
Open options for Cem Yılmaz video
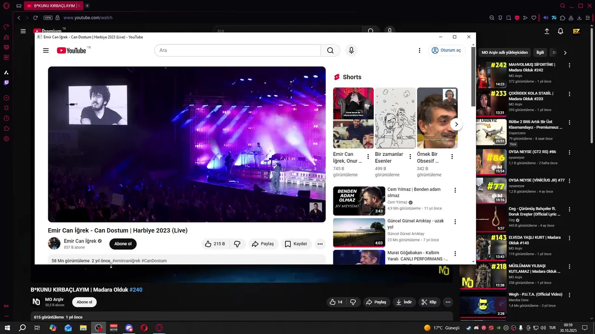pos(455,190)
